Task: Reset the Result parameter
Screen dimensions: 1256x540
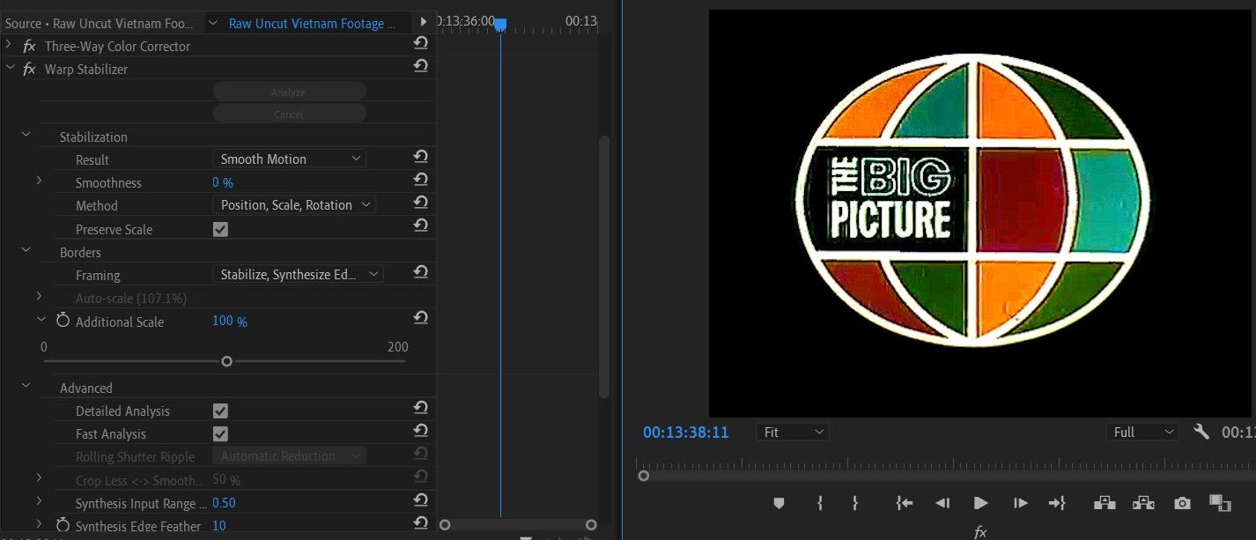Action: tap(420, 157)
